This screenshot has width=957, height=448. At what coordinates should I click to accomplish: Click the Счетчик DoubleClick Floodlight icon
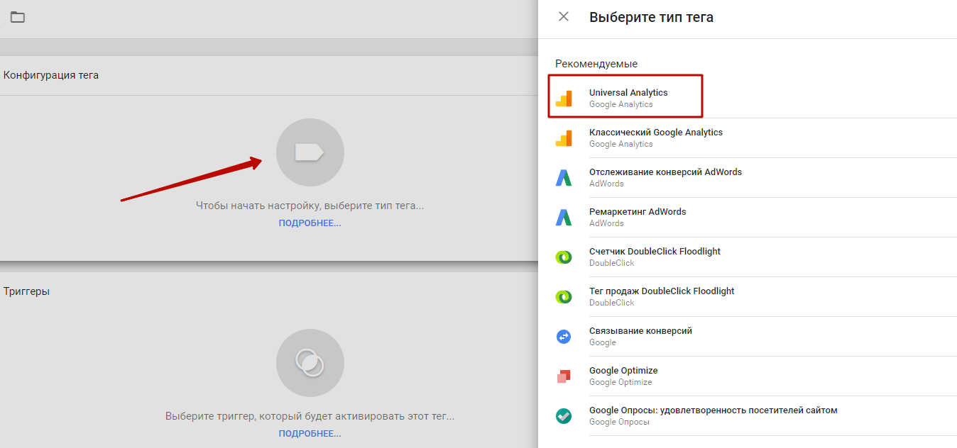pyautogui.click(x=564, y=257)
